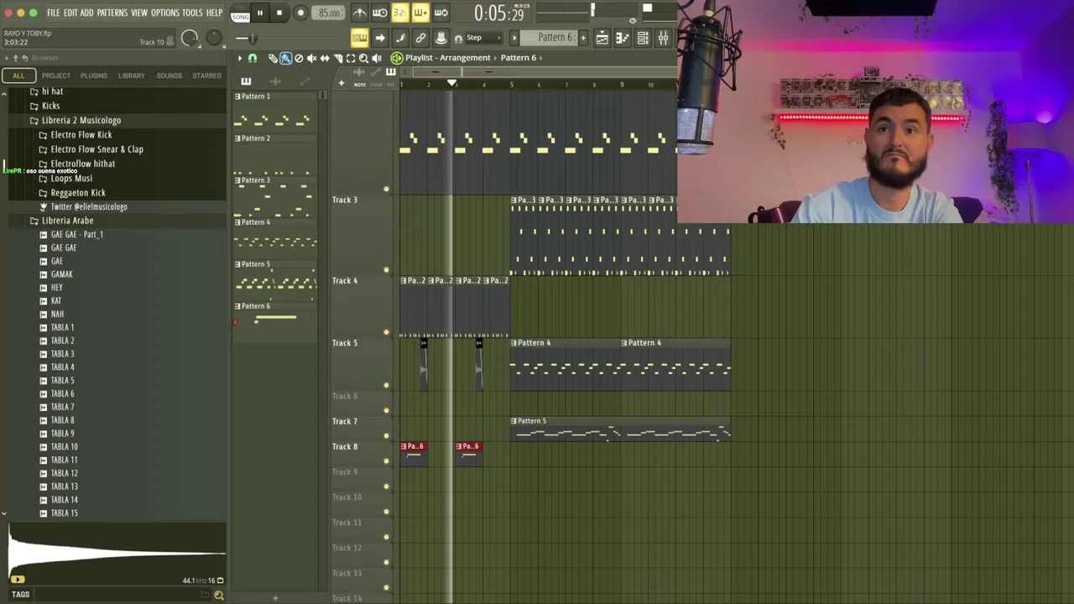Select Pattern 3 in the pattern picker
1074x604 pixels.
click(x=275, y=198)
